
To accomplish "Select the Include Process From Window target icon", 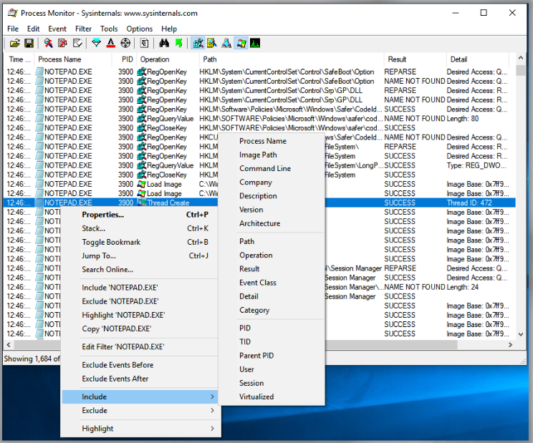I will 125,43.
